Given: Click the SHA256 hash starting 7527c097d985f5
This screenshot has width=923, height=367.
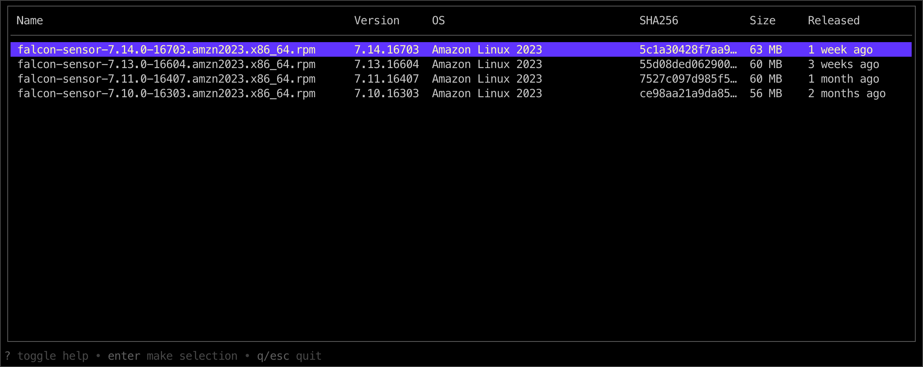Looking at the screenshot, I should pos(688,79).
